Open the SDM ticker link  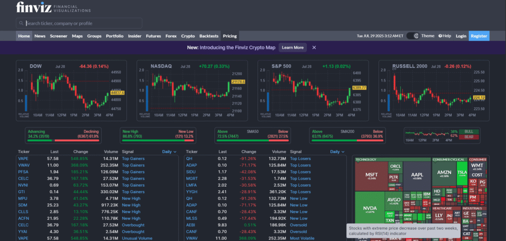pos(23,205)
